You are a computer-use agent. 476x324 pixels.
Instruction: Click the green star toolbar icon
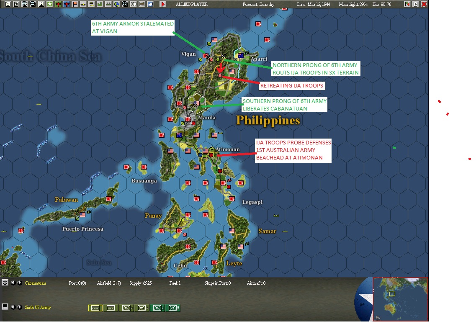click(50, 4)
